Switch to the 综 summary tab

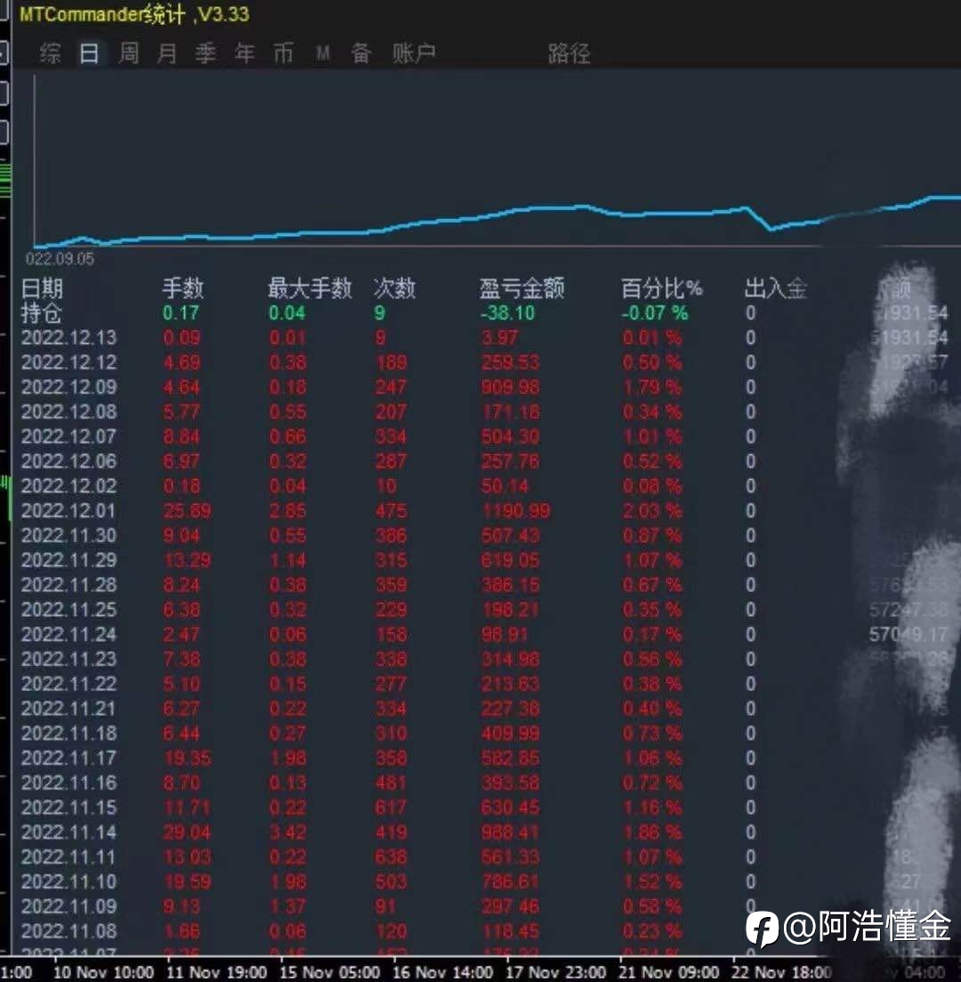coord(50,53)
